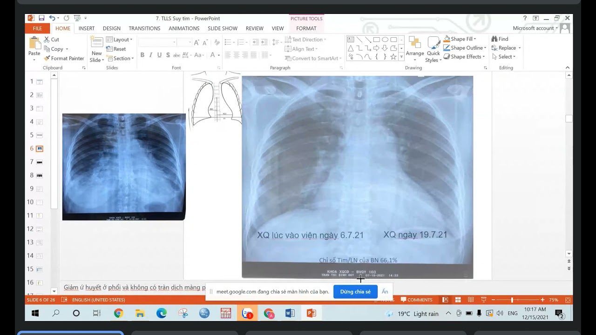The height and width of the screenshot is (335, 596).
Task: Choose the triangle shape in gallery
Action: click(x=351, y=48)
